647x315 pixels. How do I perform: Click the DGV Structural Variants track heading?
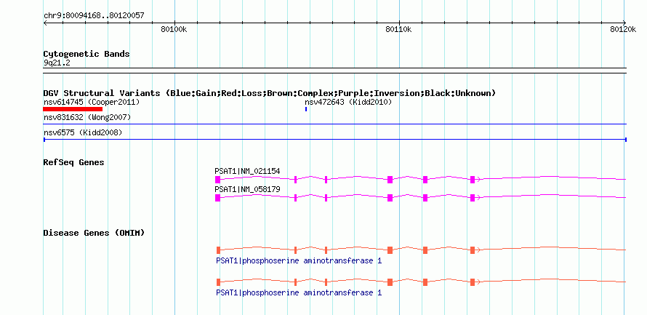tap(270, 93)
